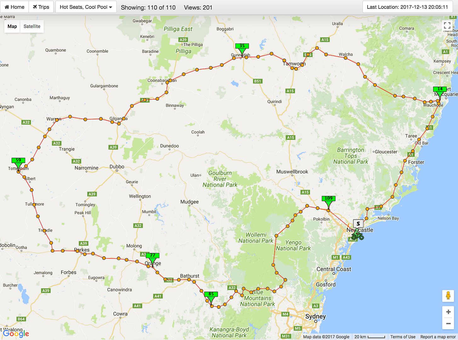The image size is (458, 340).
Task: Click Wollemi National Park label
Action: [x=256, y=238]
